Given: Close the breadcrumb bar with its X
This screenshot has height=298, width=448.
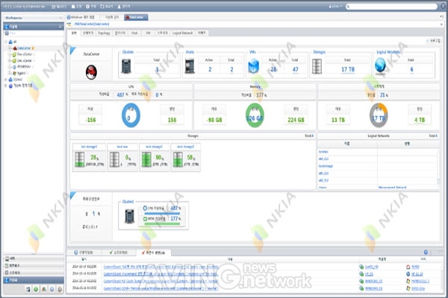Looking at the screenshot, I should (x=441, y=25).
